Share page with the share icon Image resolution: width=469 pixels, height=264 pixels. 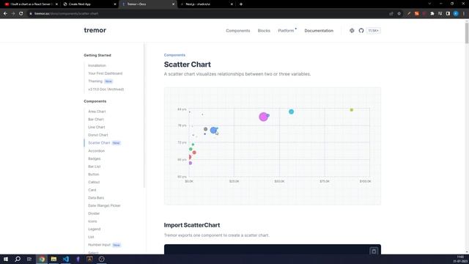pos(391,13)
